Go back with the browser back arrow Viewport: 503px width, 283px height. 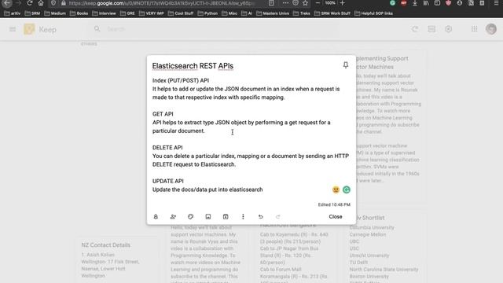pyautogui.click(x=7, y=3)
